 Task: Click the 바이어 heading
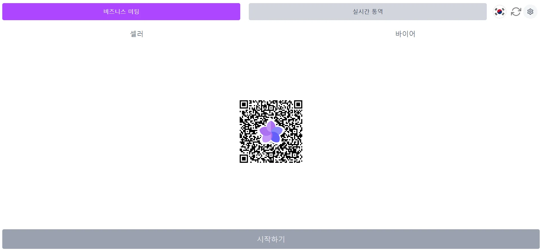point(405,34)
